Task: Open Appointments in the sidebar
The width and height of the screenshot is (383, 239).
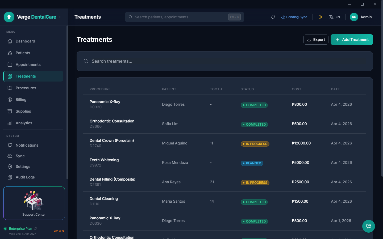Action: pos(33,65)
